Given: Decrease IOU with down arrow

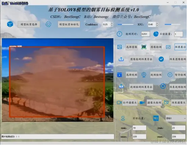Looking at the screenshot, I should 157,26.
